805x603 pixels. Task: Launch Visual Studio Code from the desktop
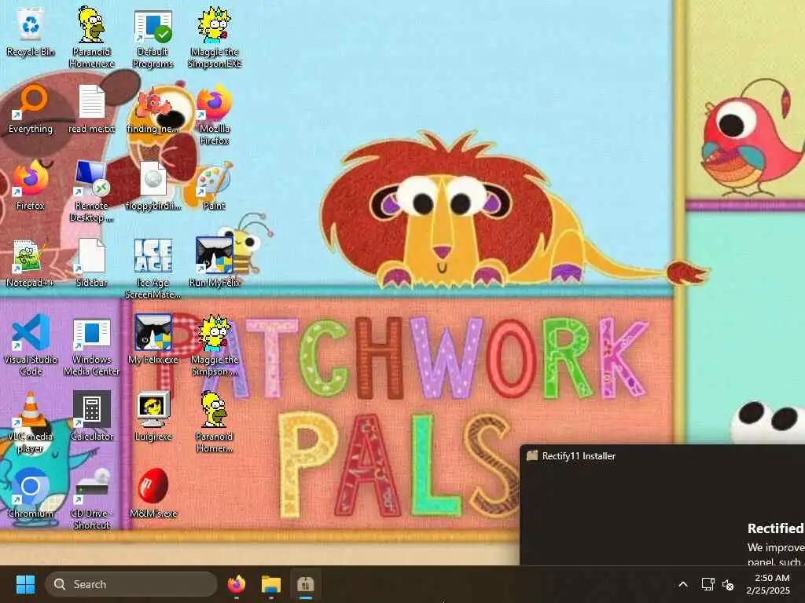[x=31, y=345]
